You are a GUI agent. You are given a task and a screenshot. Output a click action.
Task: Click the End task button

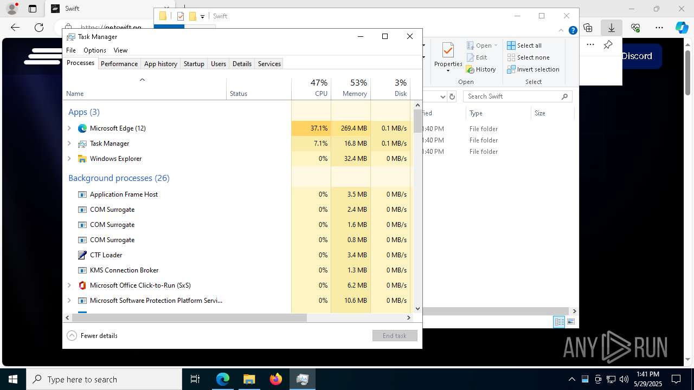(x=395, y=336)
